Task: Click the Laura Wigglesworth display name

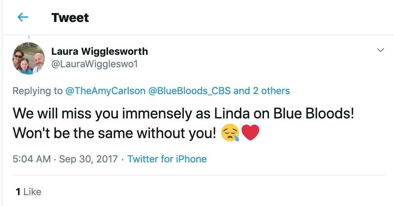Action: tap(99, 51)
